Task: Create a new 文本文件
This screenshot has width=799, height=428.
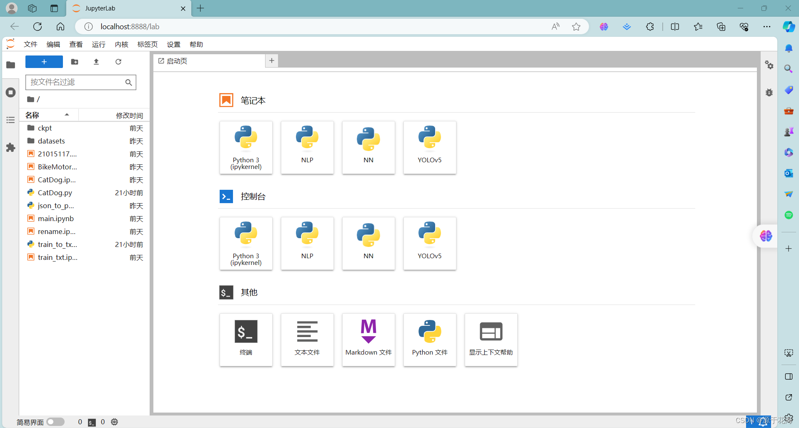Action: pos(307,340)
